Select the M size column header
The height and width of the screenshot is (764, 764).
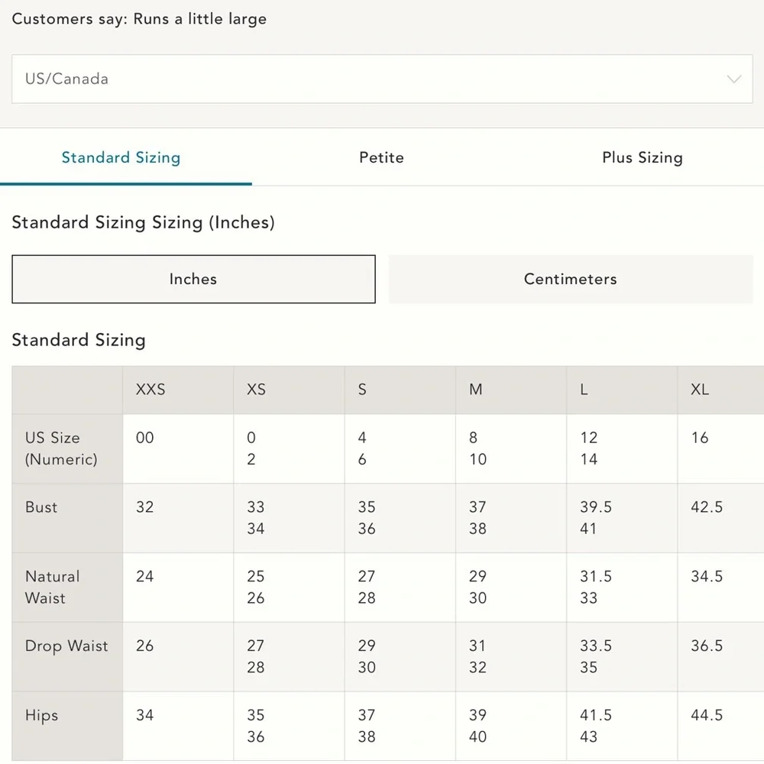coord(475,390)
